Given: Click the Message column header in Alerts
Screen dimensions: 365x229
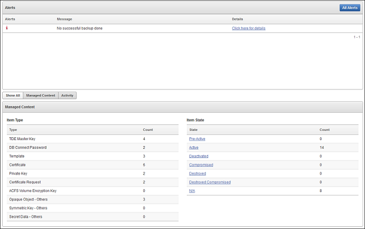Looking at the screenshot, I should 65,19.
